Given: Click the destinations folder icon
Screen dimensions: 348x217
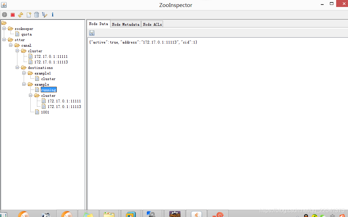Looking at the screenshot, I should (24, 68).
